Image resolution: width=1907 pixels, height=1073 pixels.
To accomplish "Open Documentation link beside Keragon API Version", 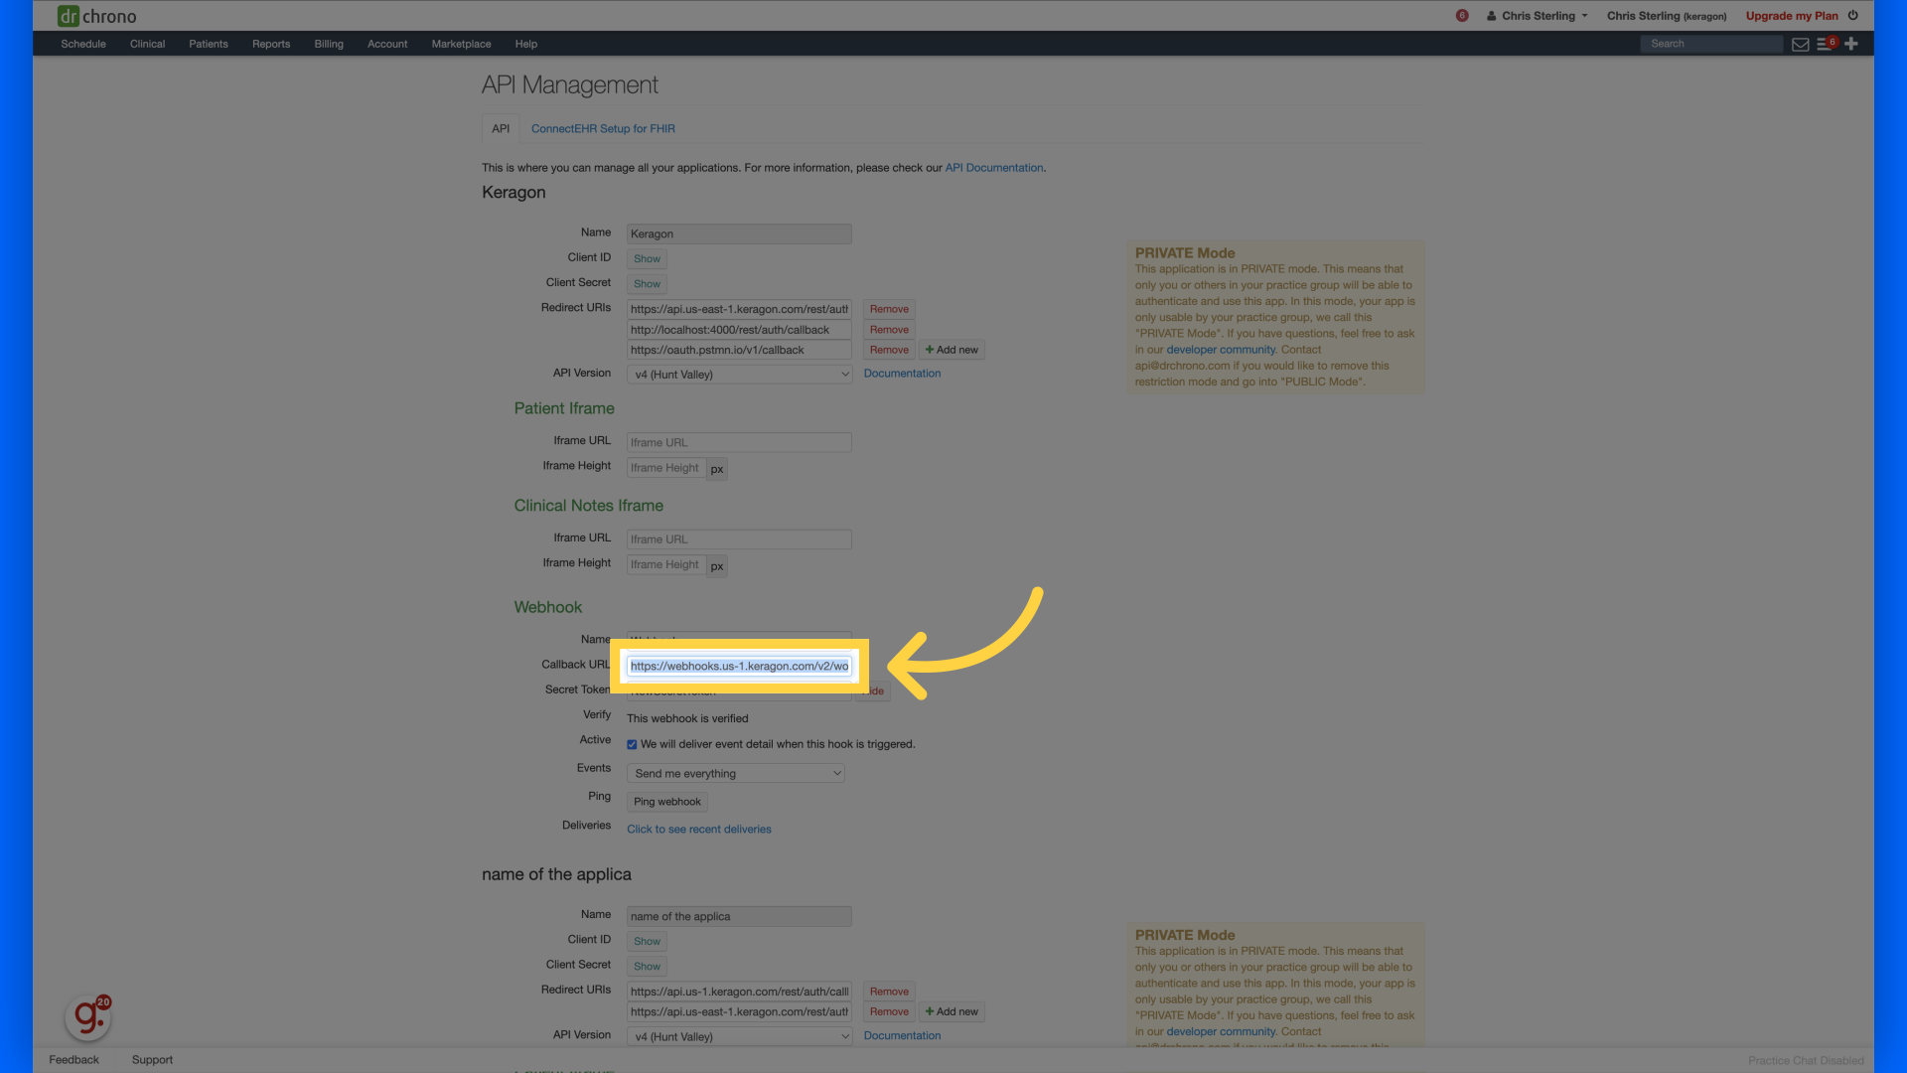I will 902,374.
